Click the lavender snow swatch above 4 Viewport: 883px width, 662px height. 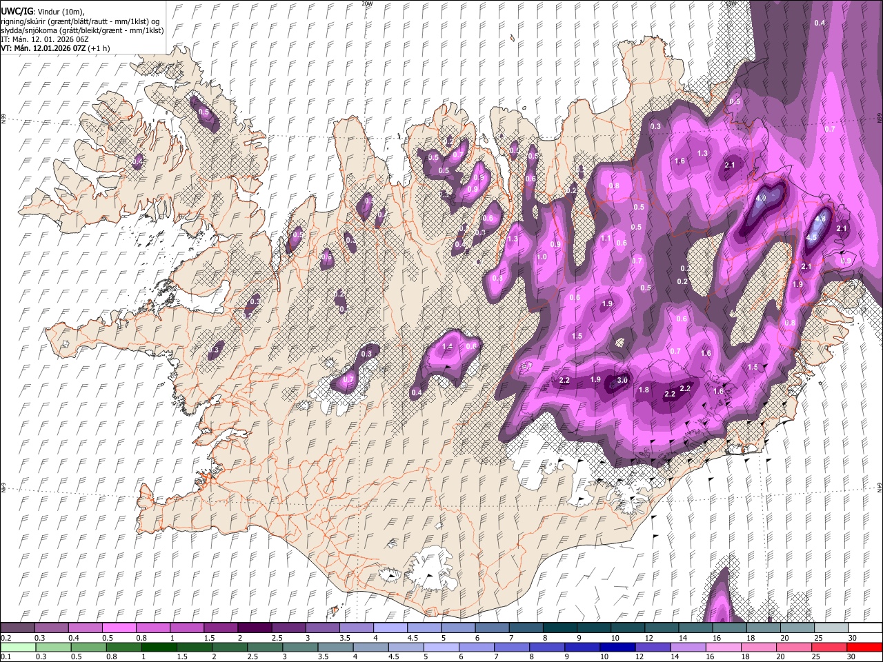click(x=390, y=628)
